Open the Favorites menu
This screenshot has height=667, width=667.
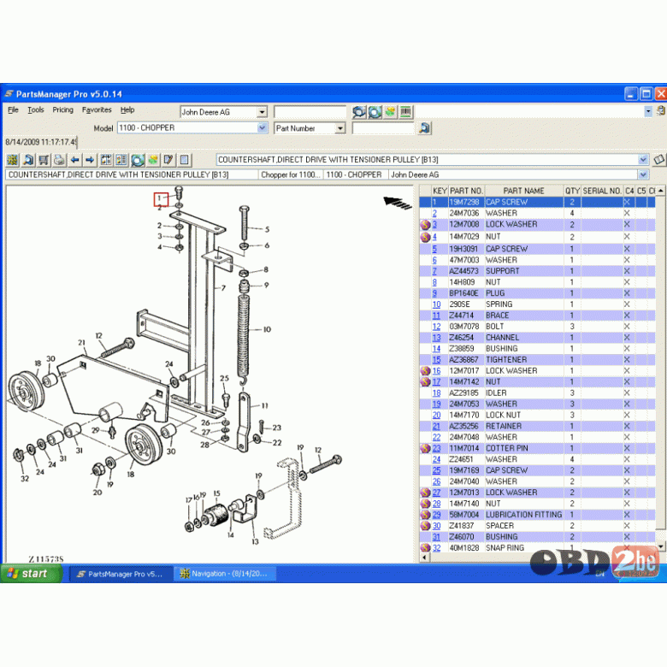click(97, 109)
